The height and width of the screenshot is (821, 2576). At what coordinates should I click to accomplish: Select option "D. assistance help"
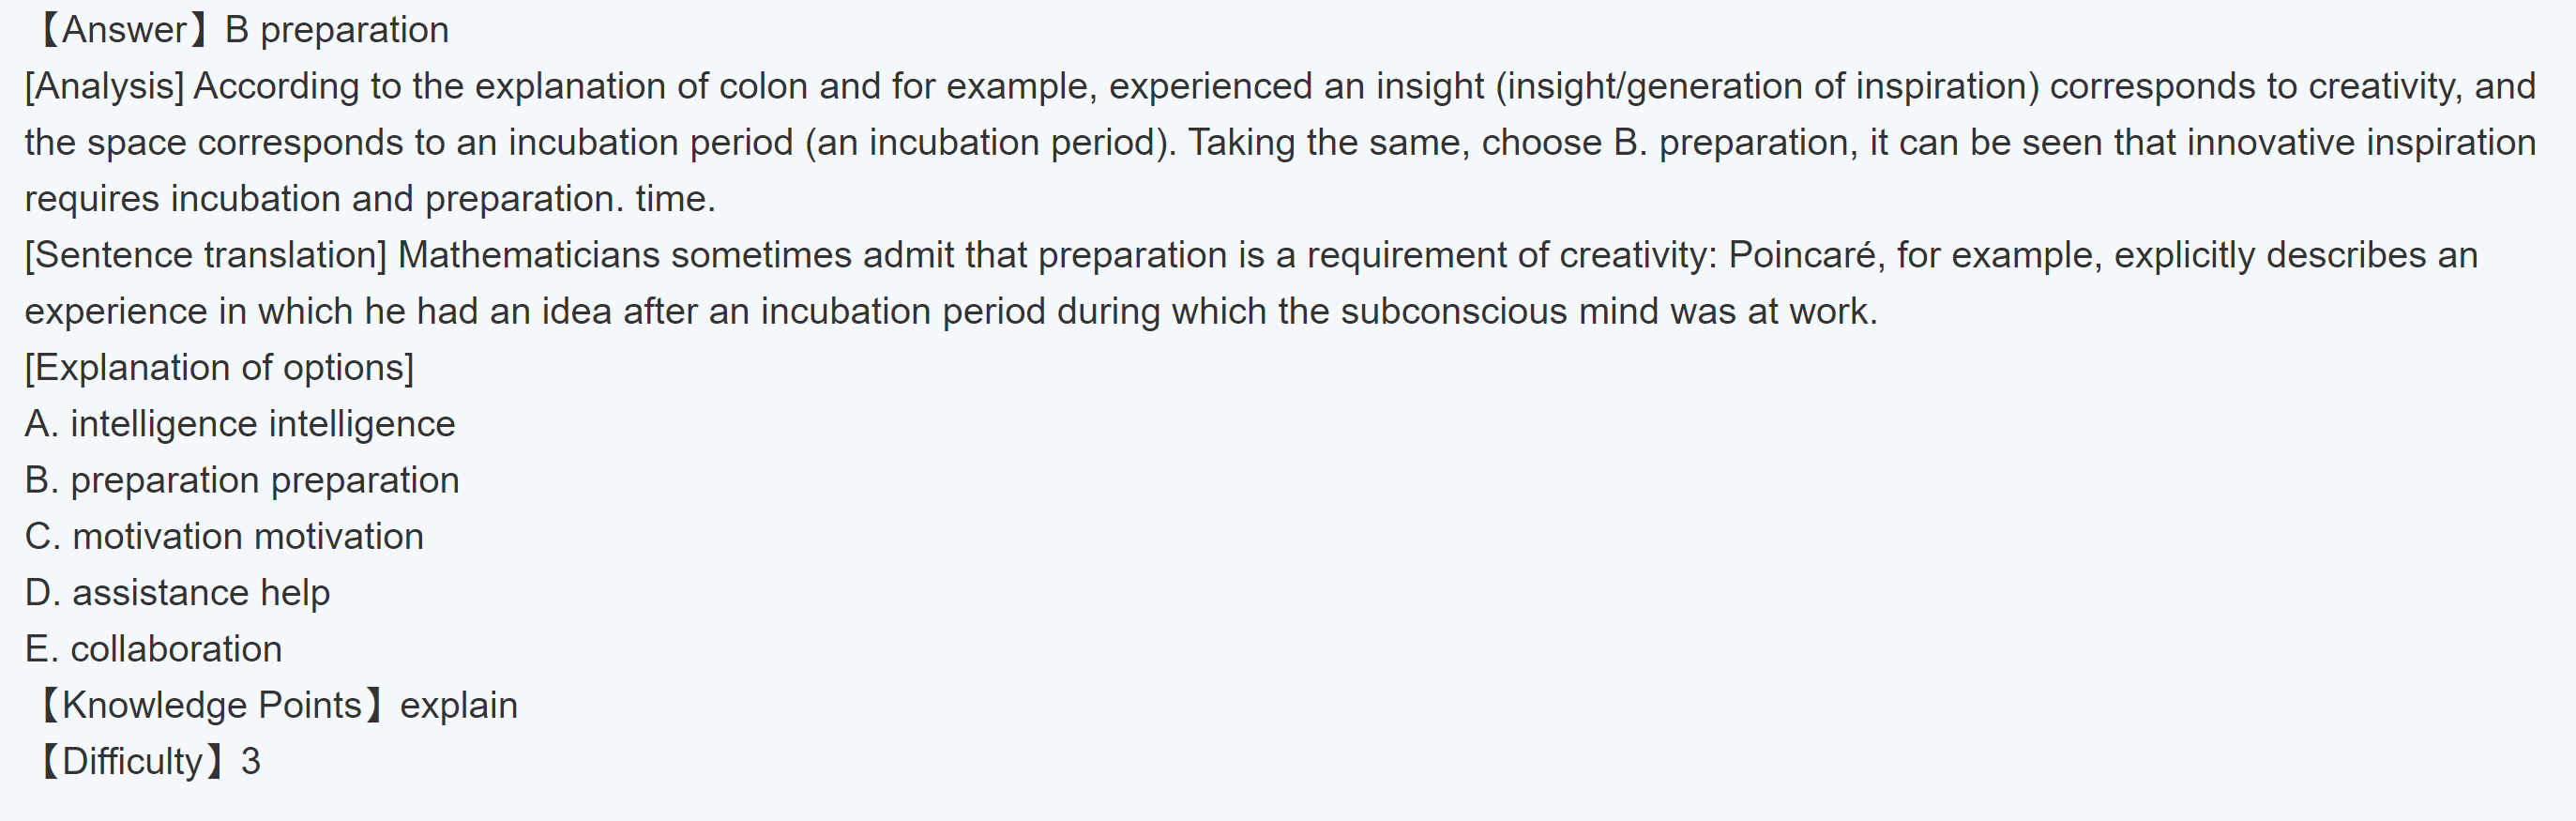coord(177,593)
